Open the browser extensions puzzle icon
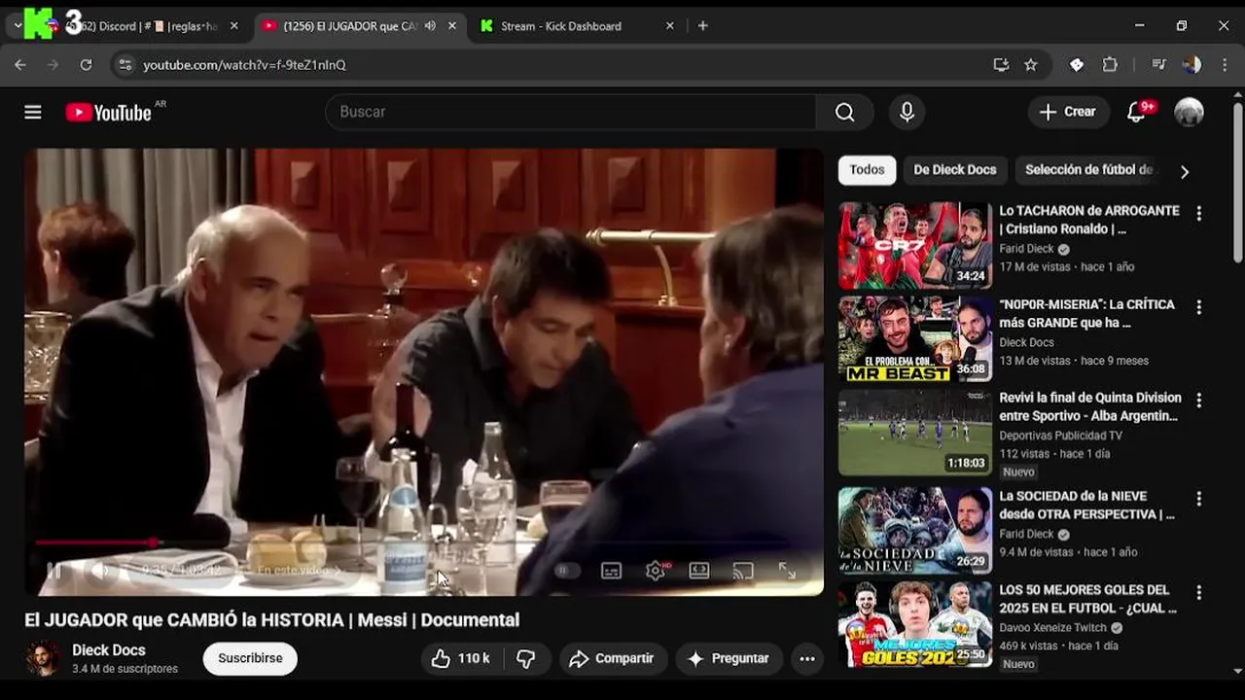This screenshot has height=700, width=1245. click(1110, 65)
